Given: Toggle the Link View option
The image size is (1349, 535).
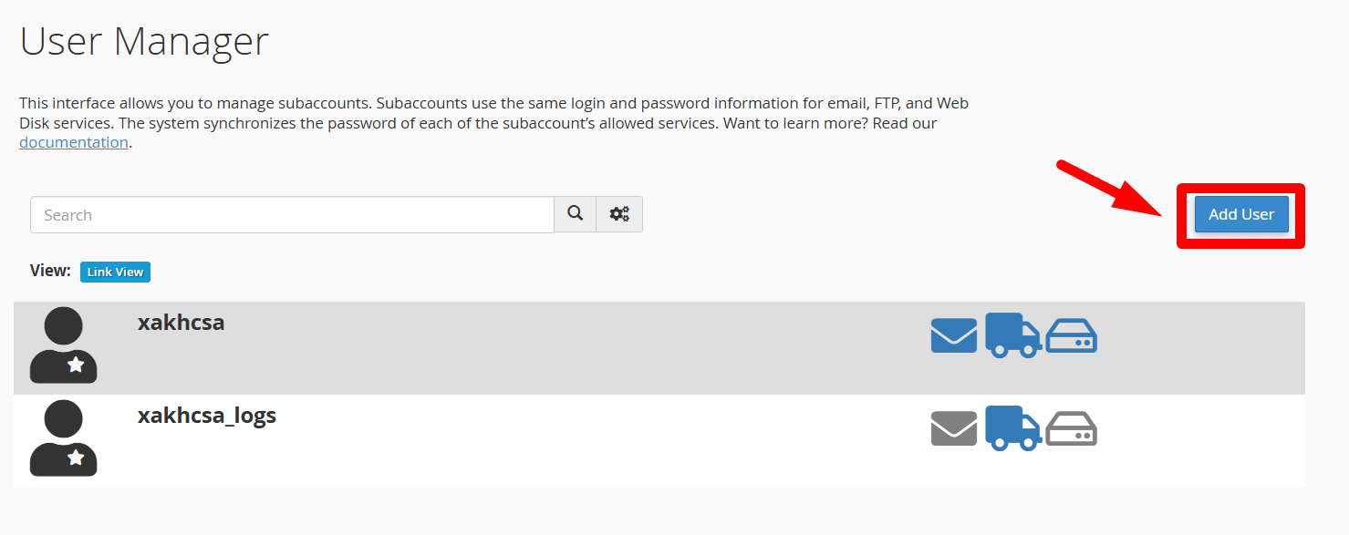Looking at the screenshot, I should coord(115,271).
